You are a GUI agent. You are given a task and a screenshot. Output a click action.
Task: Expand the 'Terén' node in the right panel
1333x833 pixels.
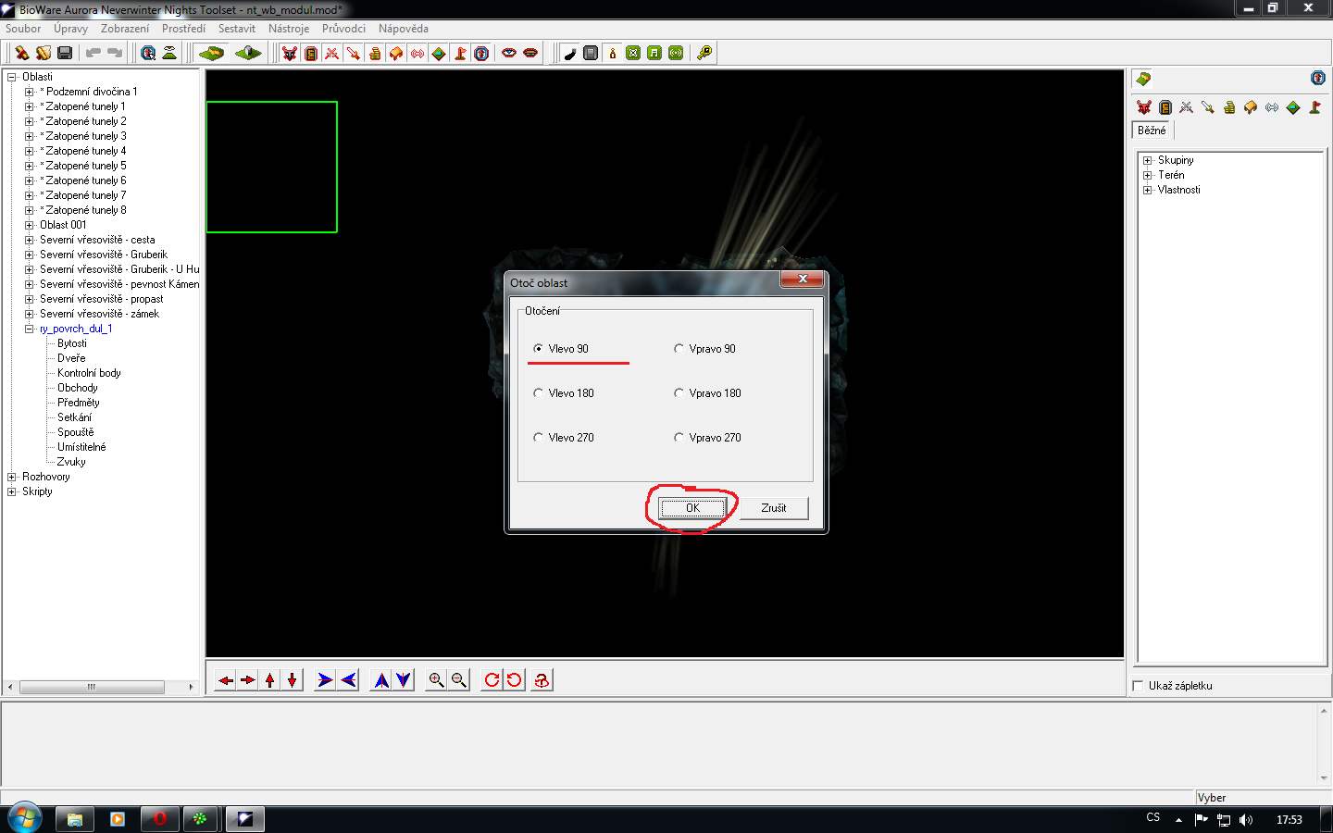click(1148, 175)
